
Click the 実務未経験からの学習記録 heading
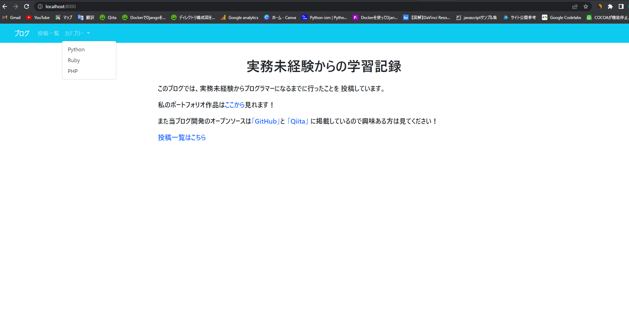(324, 66)
